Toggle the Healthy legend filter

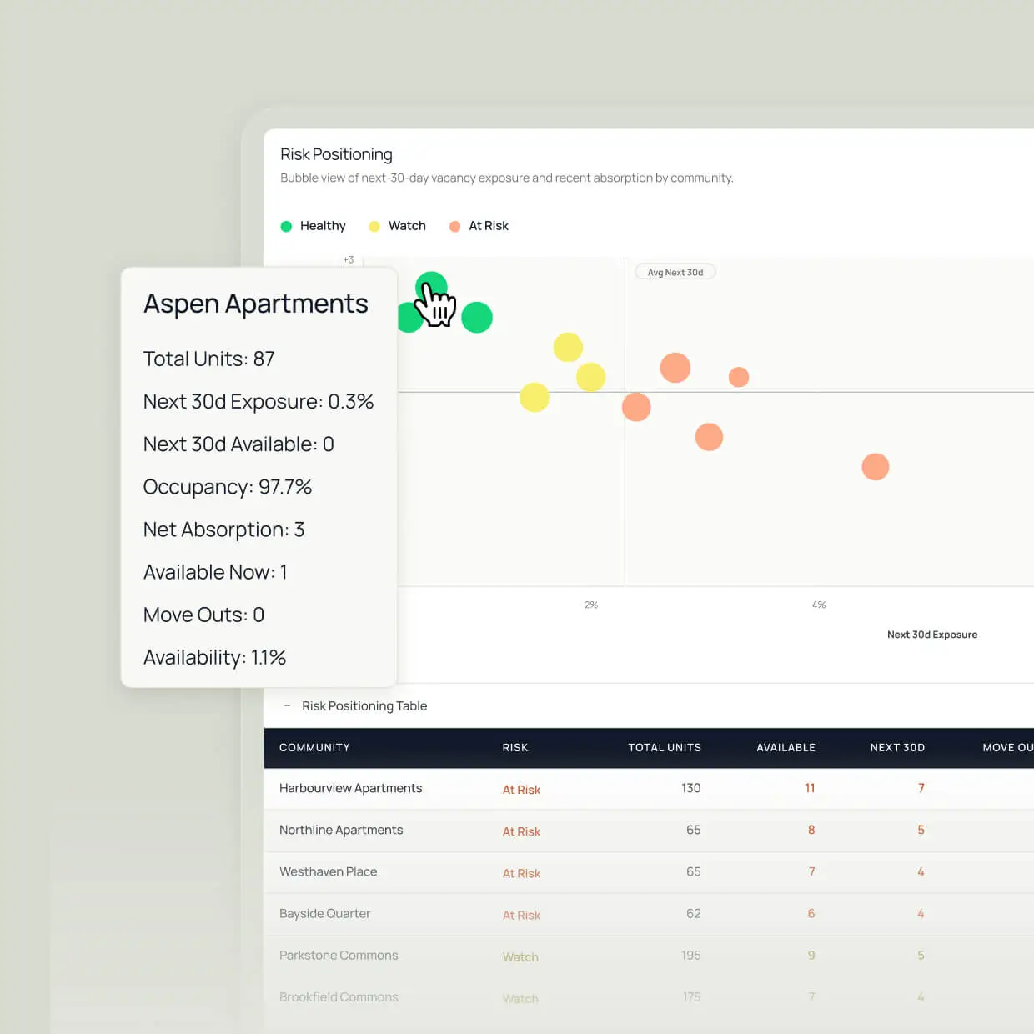pyautogui.click(x=313, y=226)
